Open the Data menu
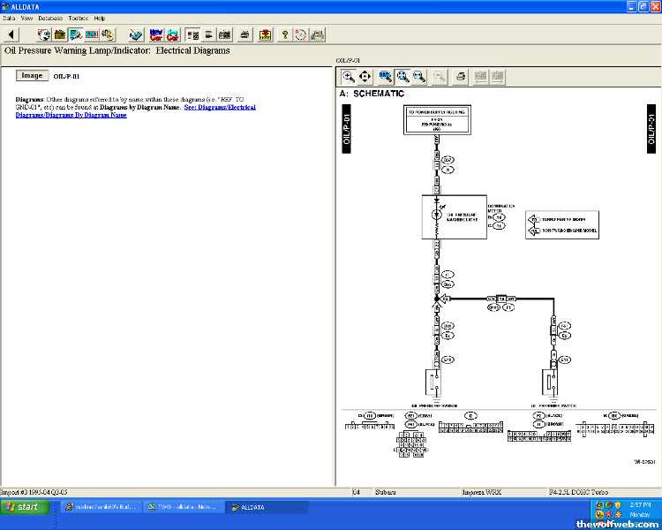 [8, 18]
